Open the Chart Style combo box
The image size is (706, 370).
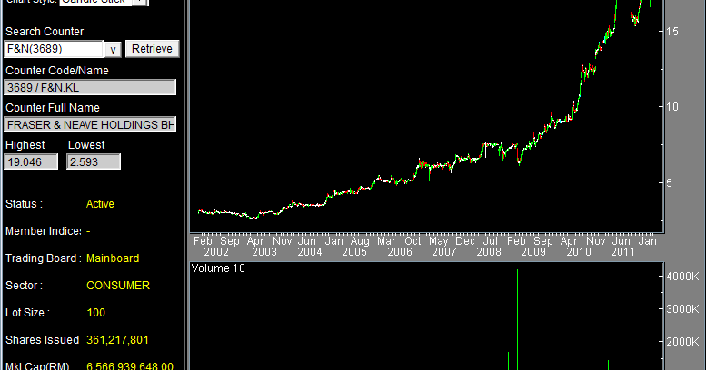pyautogui.click(x=104, y=2)
